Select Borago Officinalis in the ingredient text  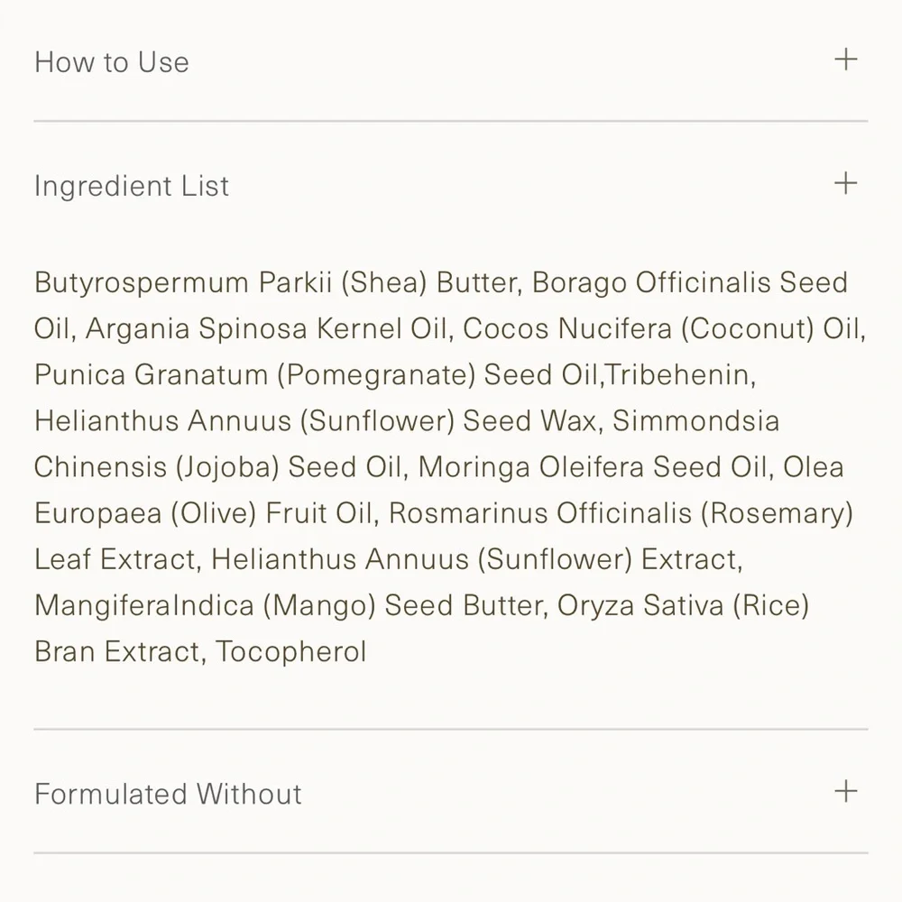click(651, 282)
